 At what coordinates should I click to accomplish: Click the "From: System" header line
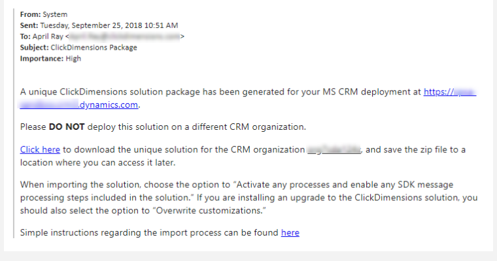(x=44, y=14)
